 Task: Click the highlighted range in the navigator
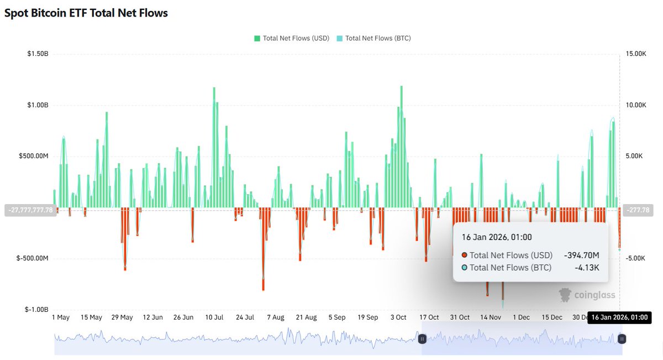[x=522, y=338]
